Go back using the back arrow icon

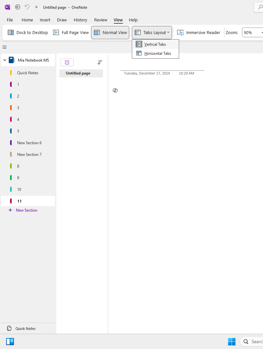tap(17, 7)
